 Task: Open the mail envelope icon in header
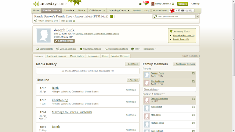point(140,4)
